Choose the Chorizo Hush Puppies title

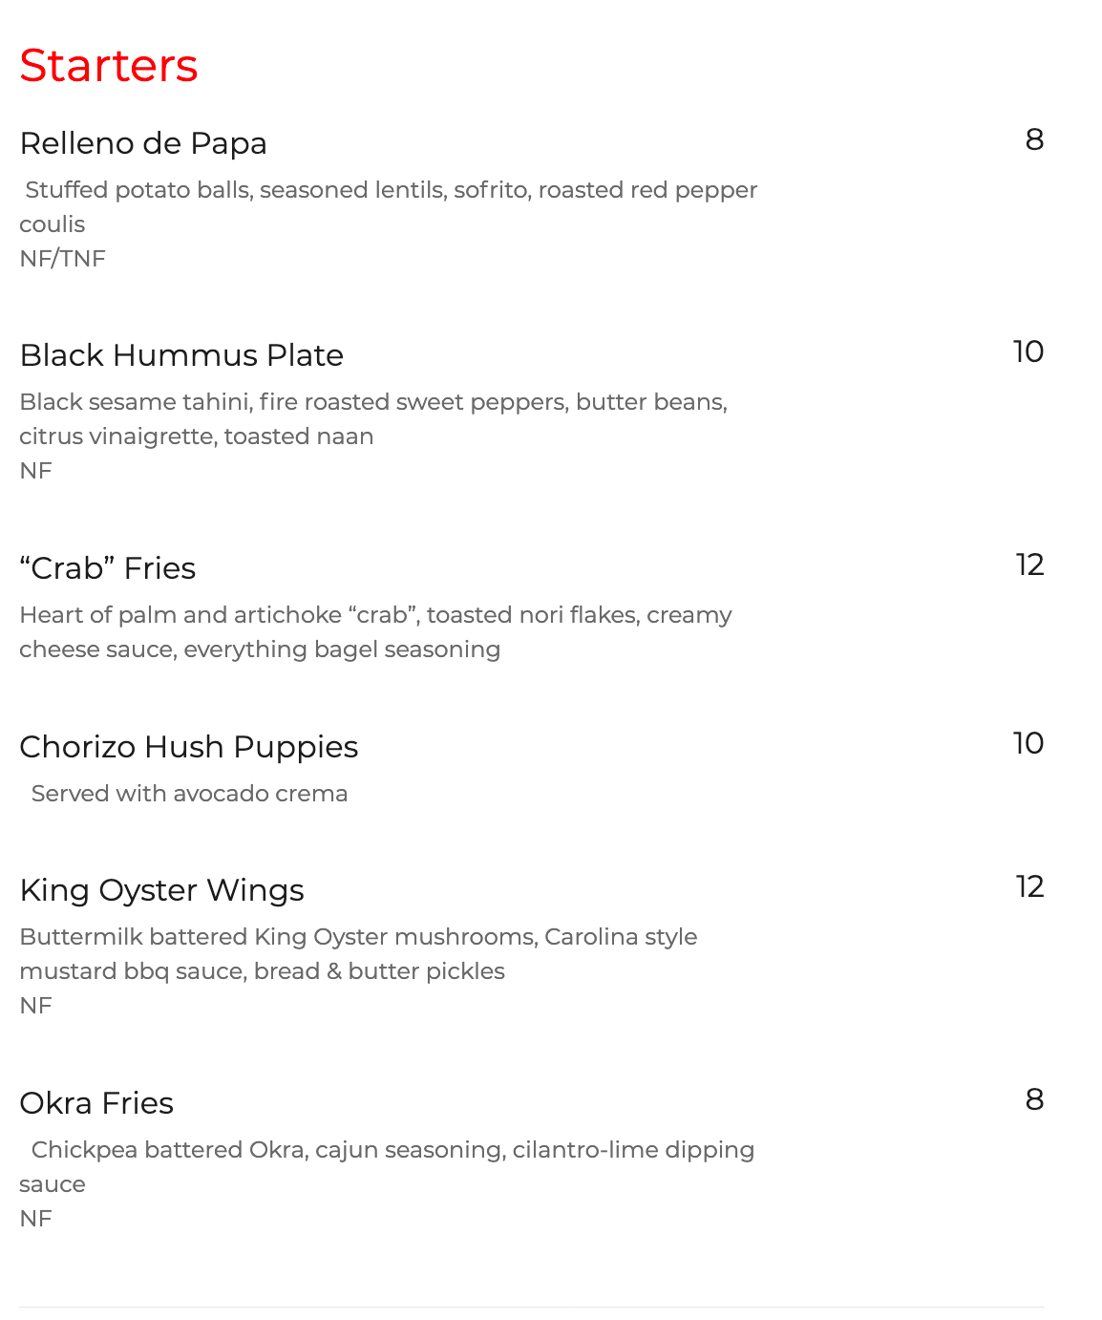pos(189,747)
